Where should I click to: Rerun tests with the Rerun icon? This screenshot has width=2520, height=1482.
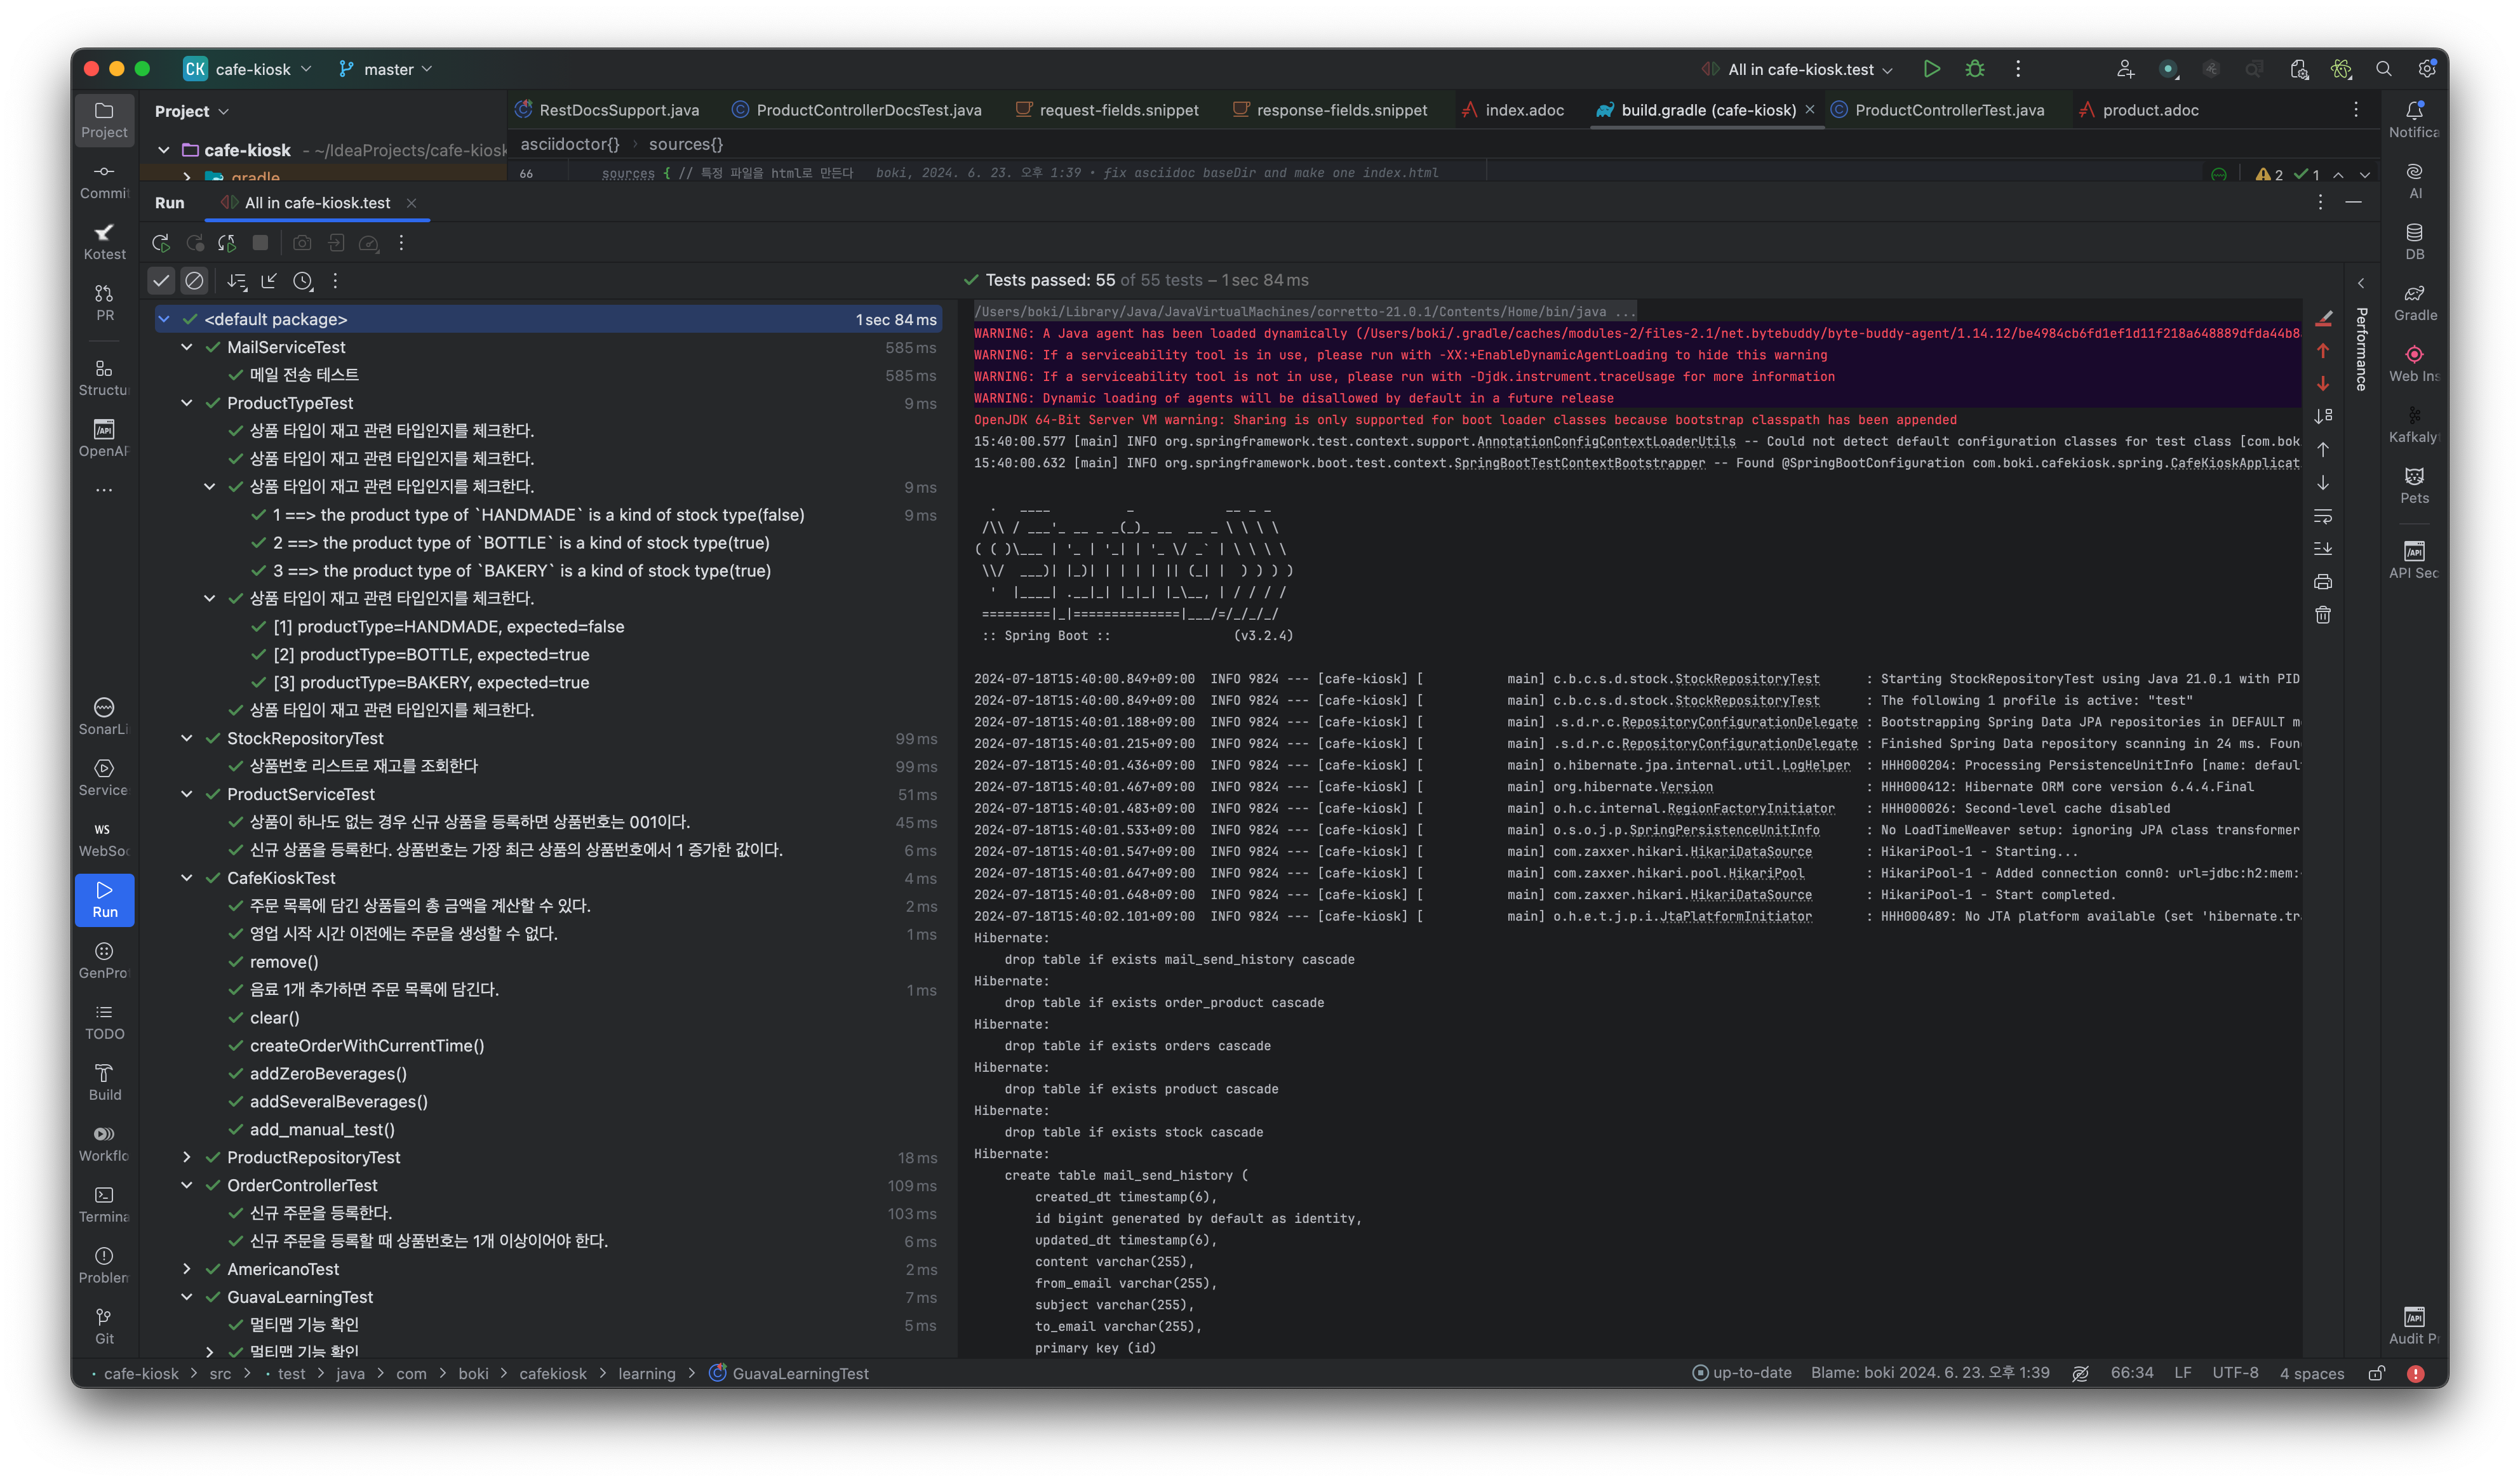pos(160,243)
